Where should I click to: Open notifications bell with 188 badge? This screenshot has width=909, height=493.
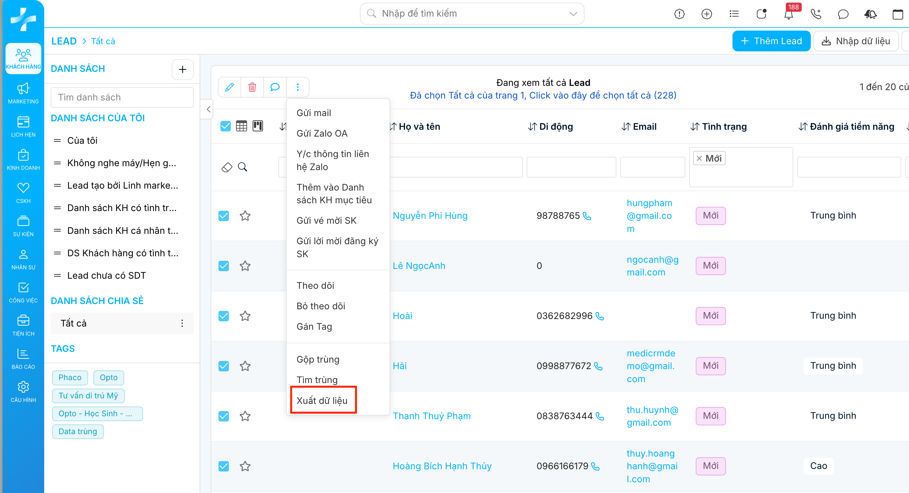click(788, 14)
